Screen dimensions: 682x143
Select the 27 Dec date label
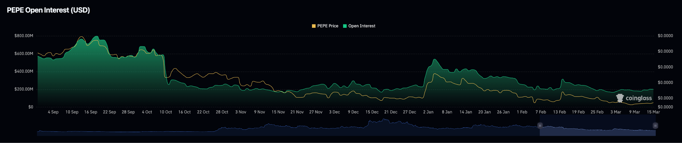[x=410, y=112]
